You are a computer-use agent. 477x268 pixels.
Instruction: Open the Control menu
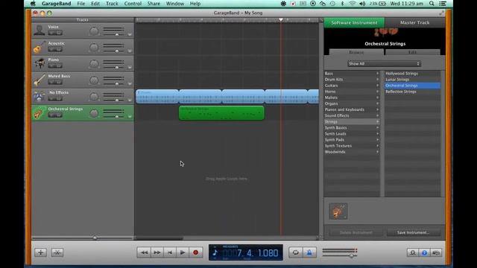tap(133, 4)
